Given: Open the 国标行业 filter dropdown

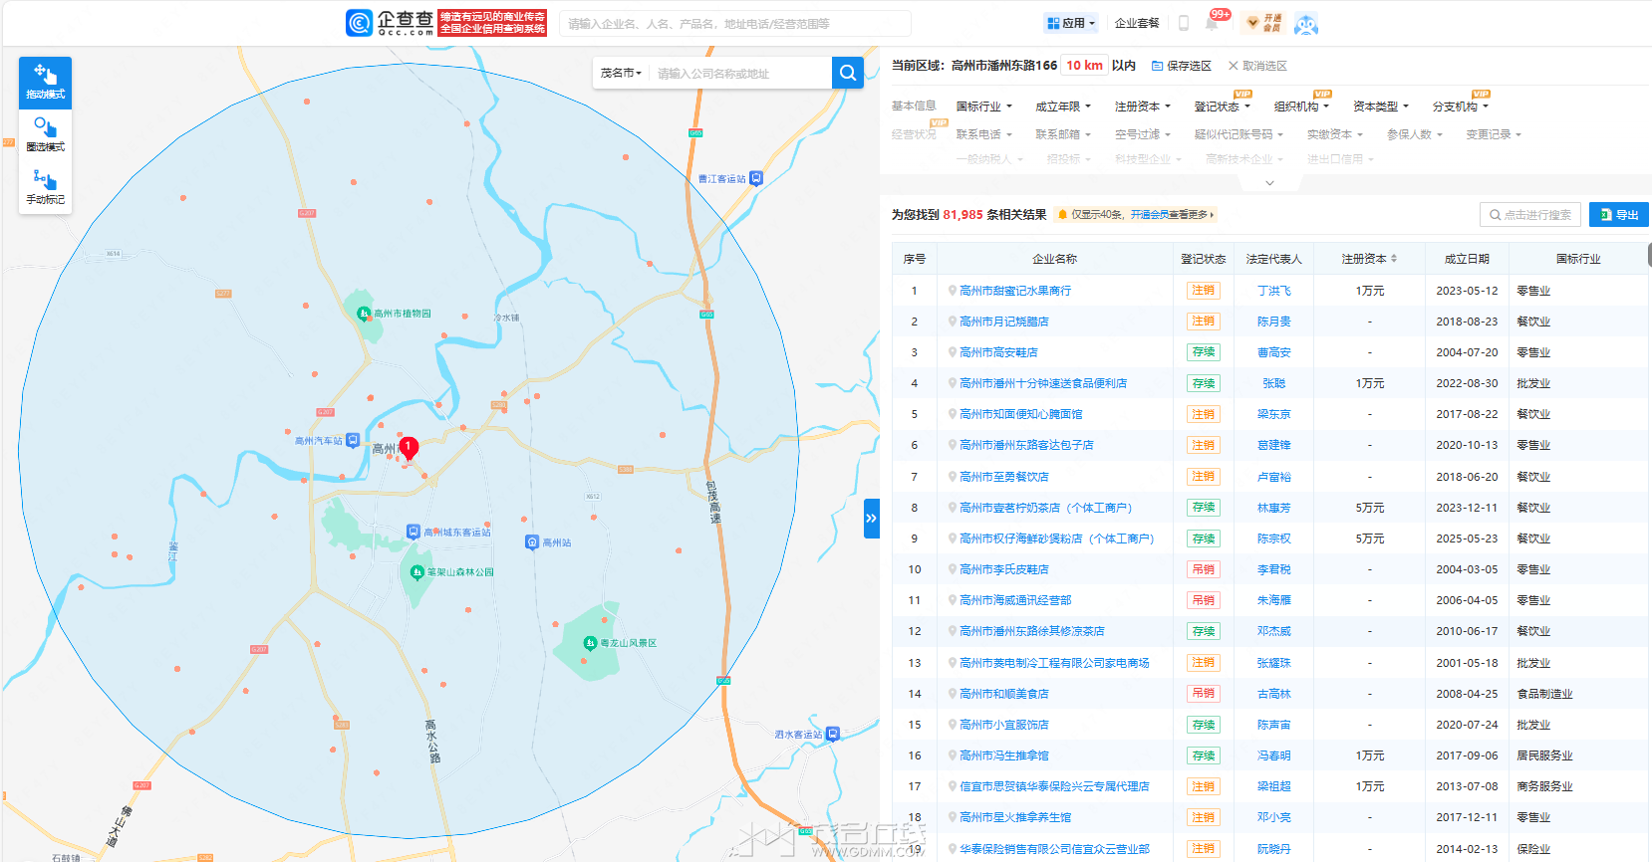Looking at the screenshot, I should click(x=983, y=107).
